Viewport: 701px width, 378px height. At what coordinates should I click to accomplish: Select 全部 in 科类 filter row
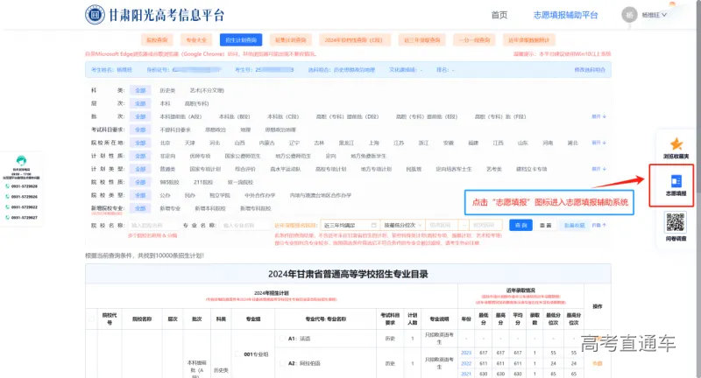pyautogui.click(x=140, y=91)
